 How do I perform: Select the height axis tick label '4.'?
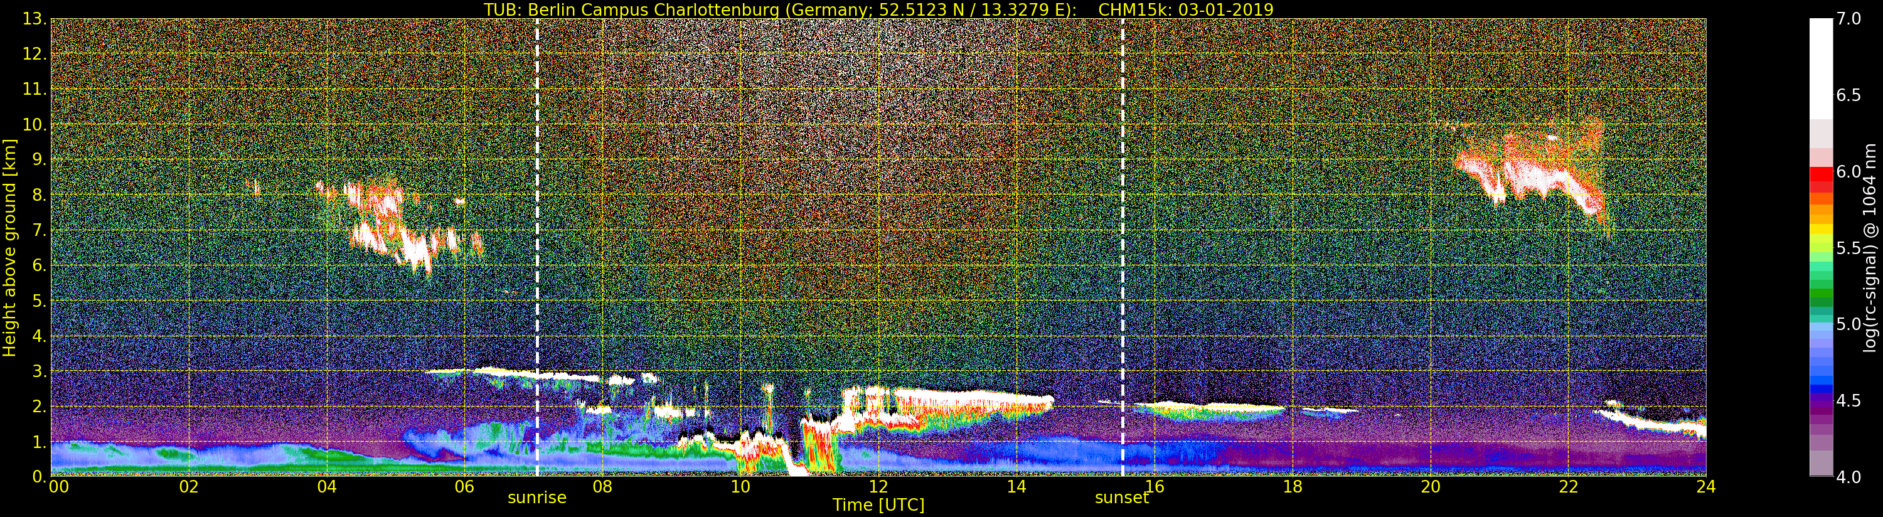click(x=40, y=336)
